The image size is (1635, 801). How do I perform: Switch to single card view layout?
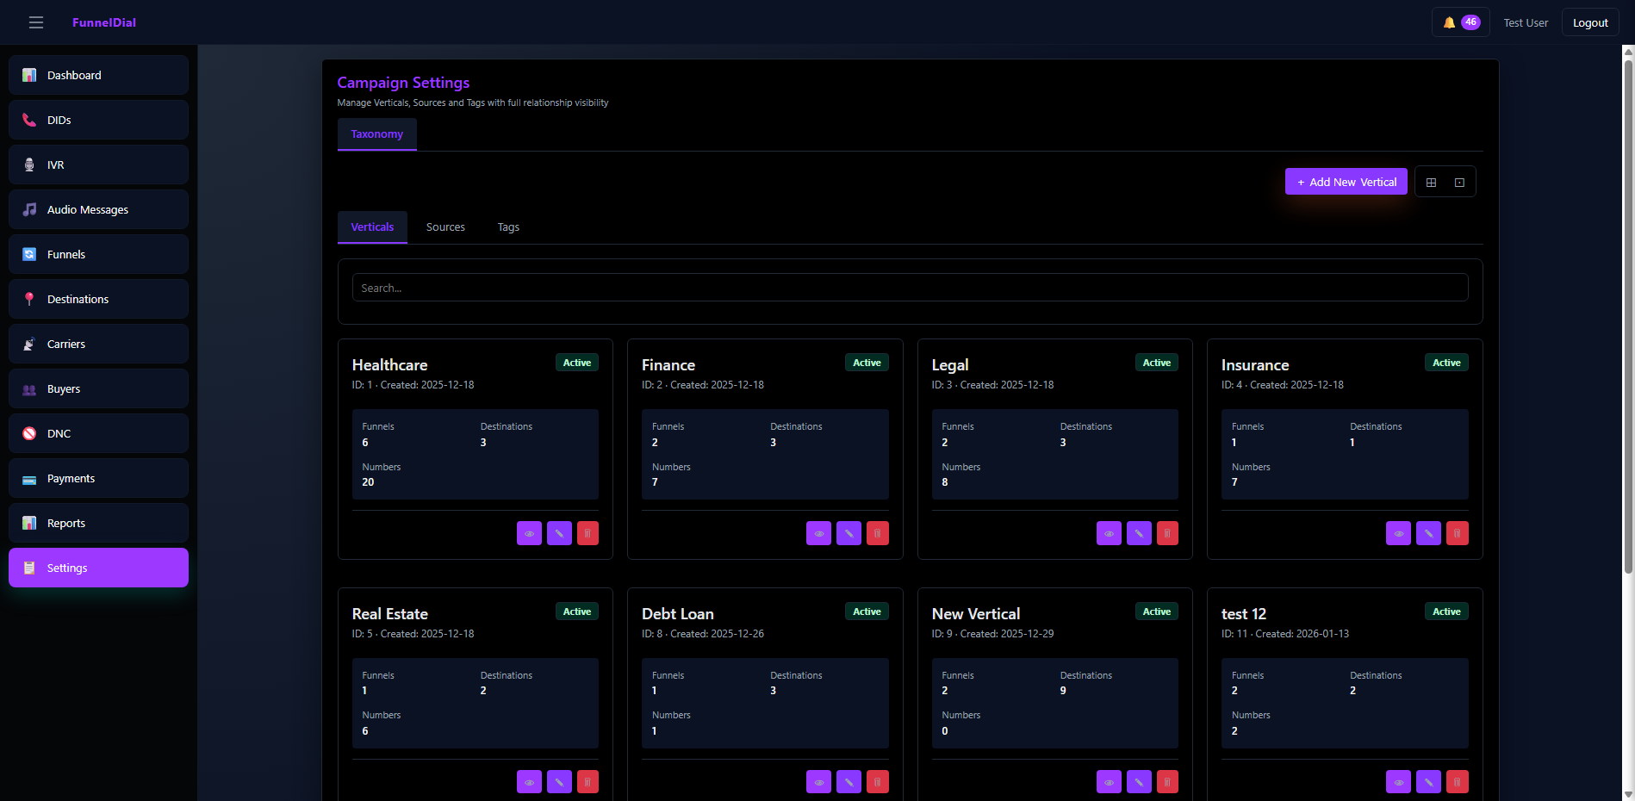[1459, 183]
